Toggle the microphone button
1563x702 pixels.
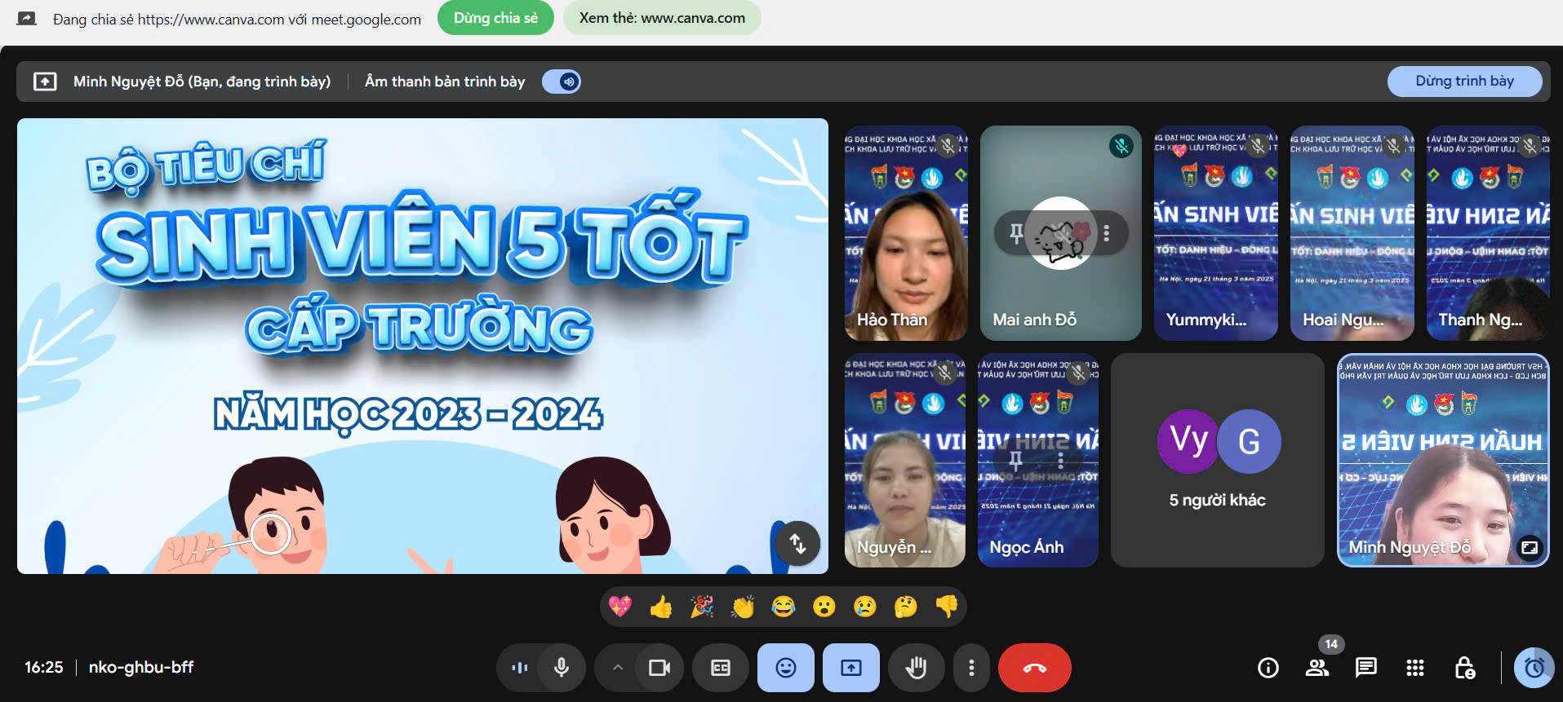(x=562, y=668)
